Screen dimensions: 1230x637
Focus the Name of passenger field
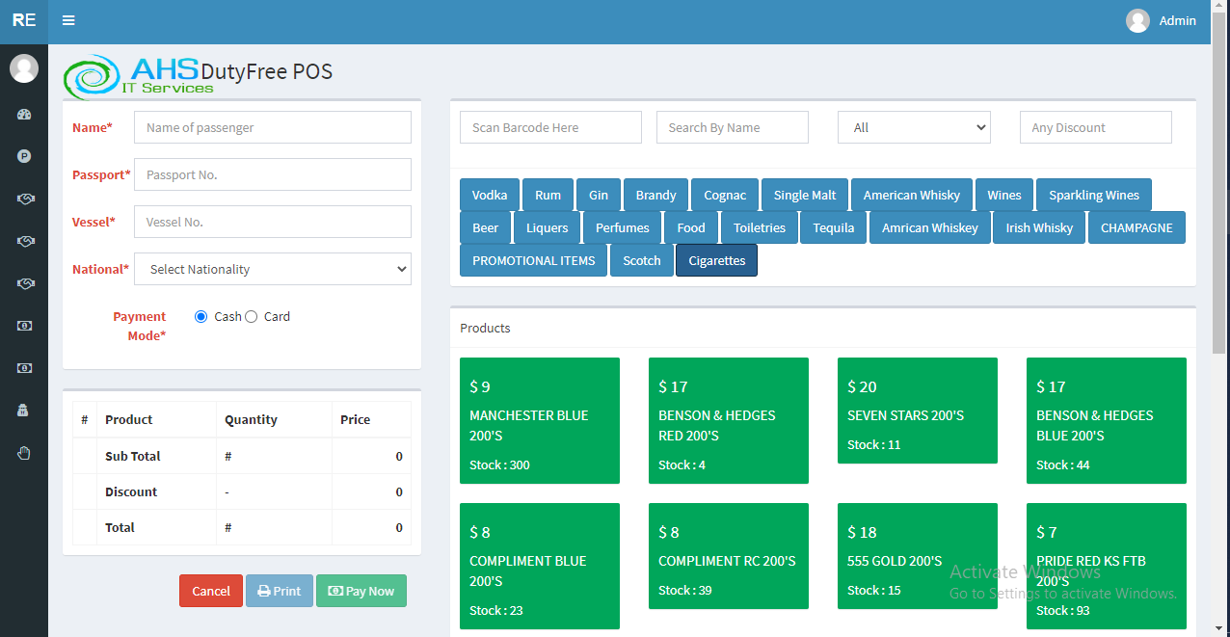tap(273, 127)
